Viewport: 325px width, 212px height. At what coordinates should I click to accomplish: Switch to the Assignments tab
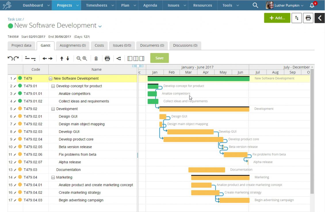[72, 45]
